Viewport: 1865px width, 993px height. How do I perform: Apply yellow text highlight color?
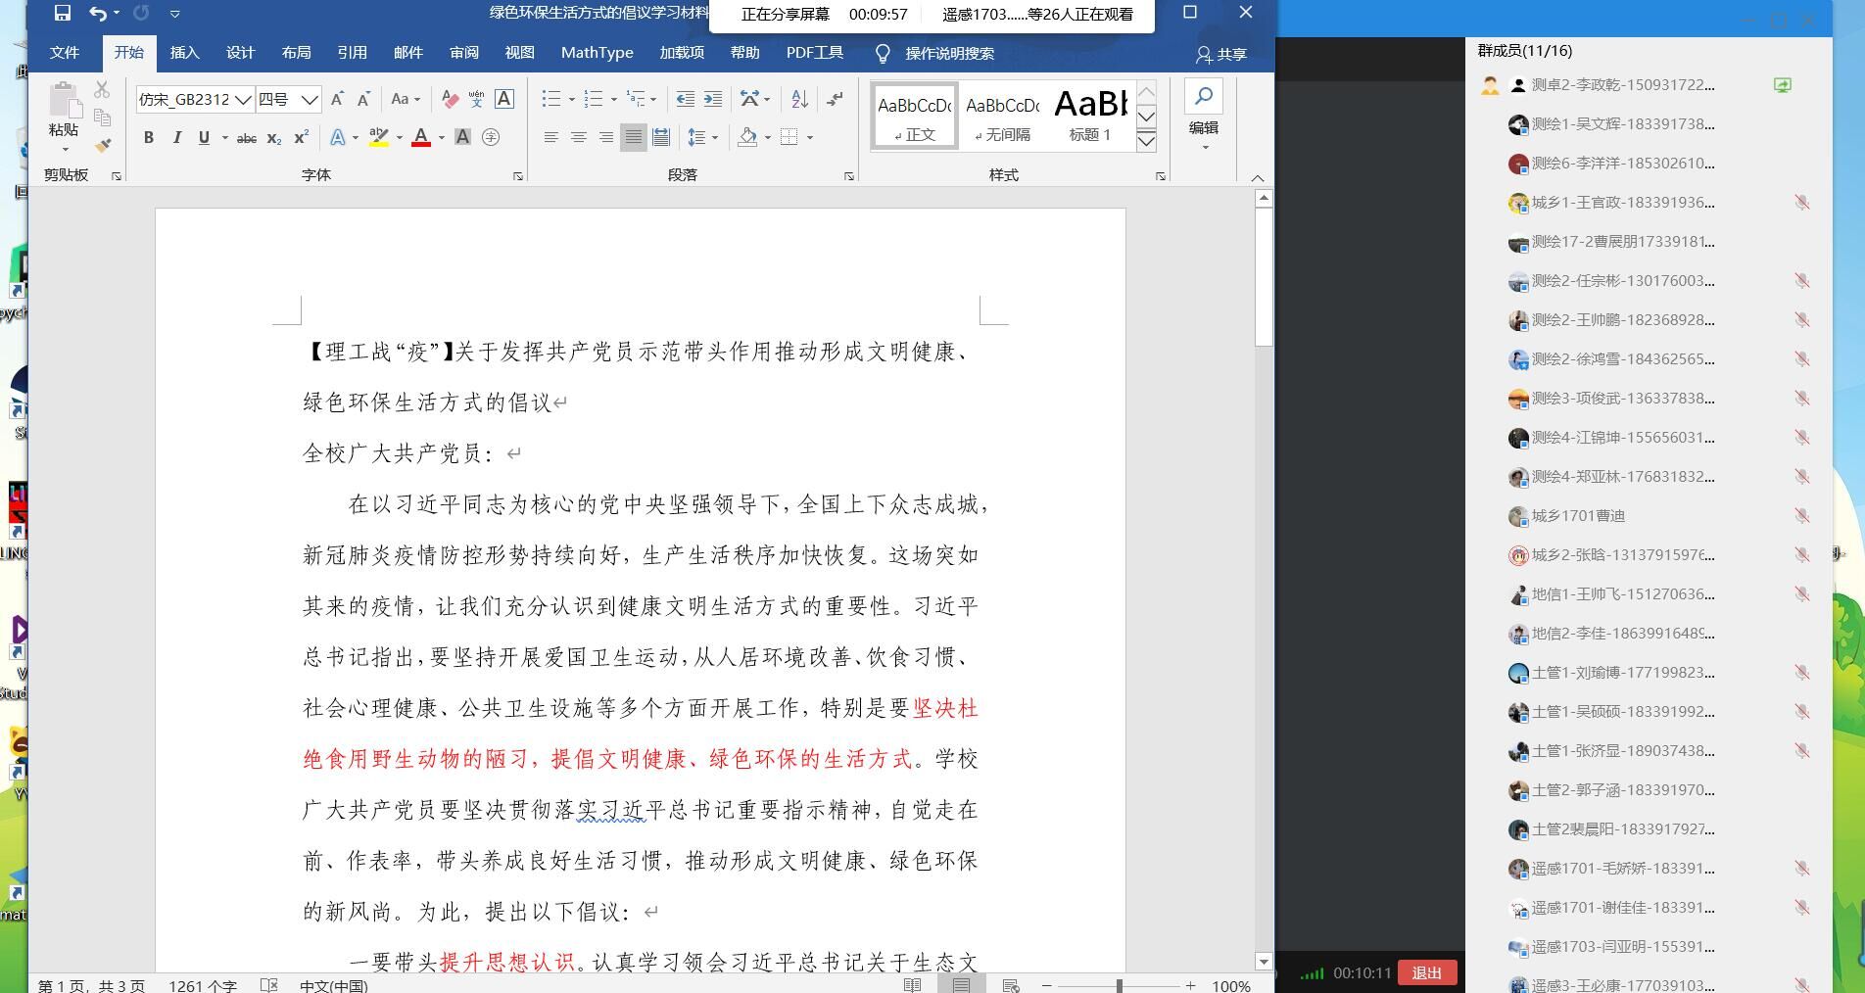pos(379,137)
